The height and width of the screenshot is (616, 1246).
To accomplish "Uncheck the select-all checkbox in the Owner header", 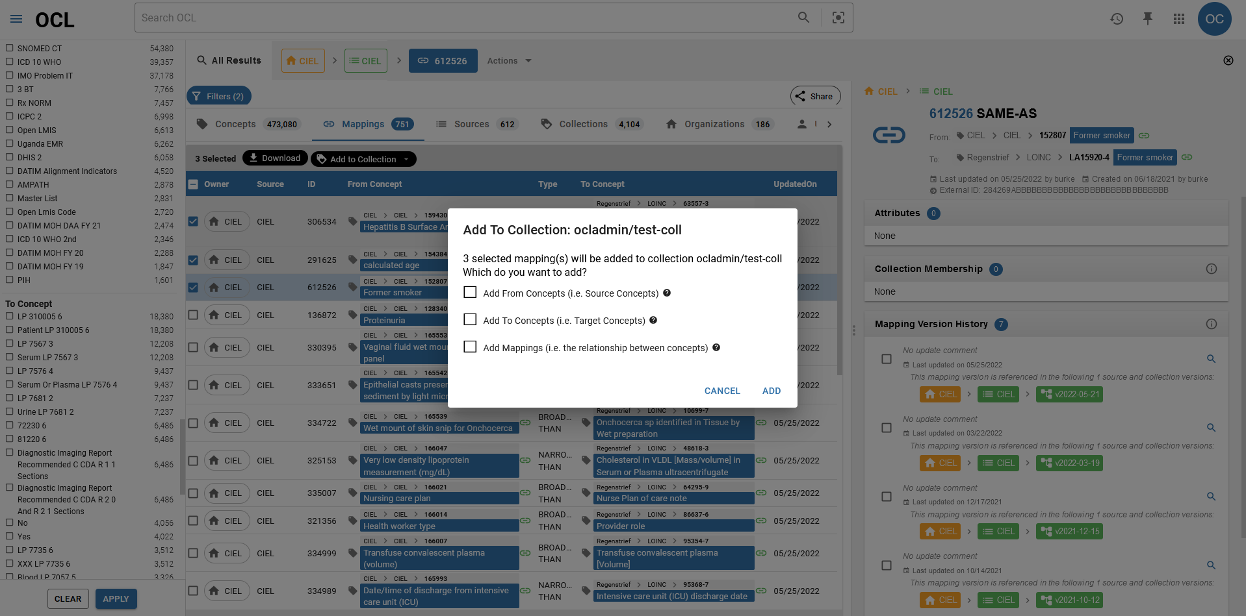I will pos(193,184).
